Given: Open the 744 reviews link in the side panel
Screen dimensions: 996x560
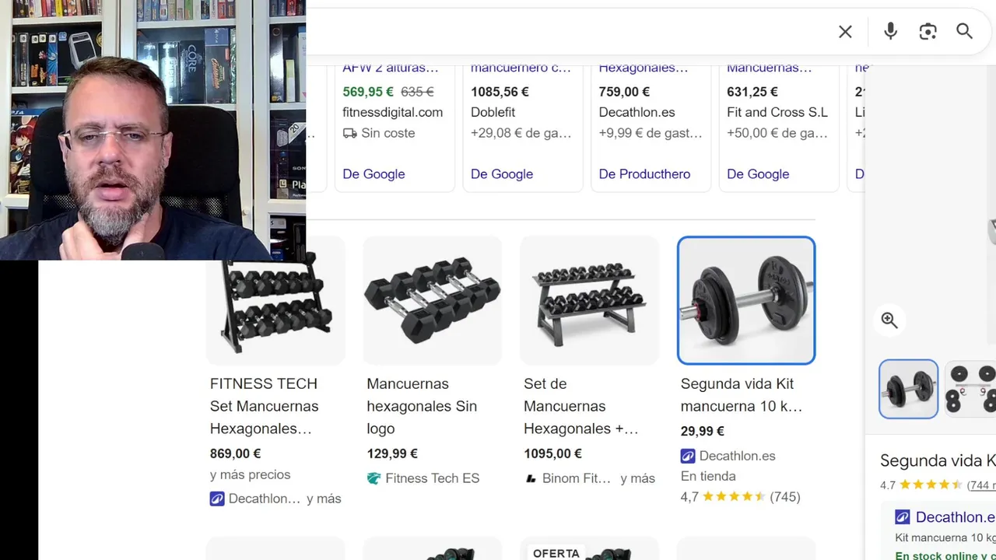Looking at the screenshot, I should pos(980,485).
